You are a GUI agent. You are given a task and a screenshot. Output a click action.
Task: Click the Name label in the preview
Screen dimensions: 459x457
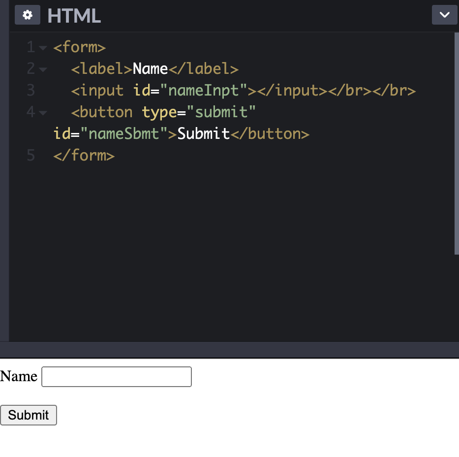(x=19, y=376)
